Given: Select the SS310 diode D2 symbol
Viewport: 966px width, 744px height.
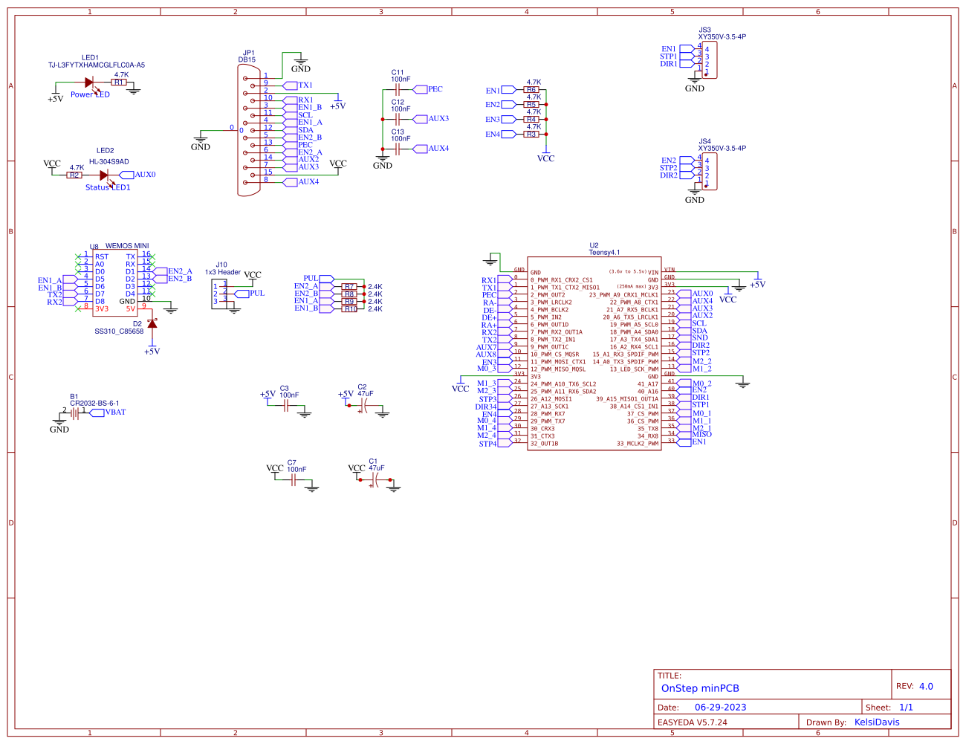Looking at the screenshot, I should 152,326.
